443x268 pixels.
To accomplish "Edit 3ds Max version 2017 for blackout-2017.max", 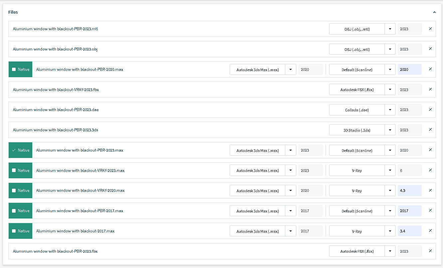I will 311,231.
